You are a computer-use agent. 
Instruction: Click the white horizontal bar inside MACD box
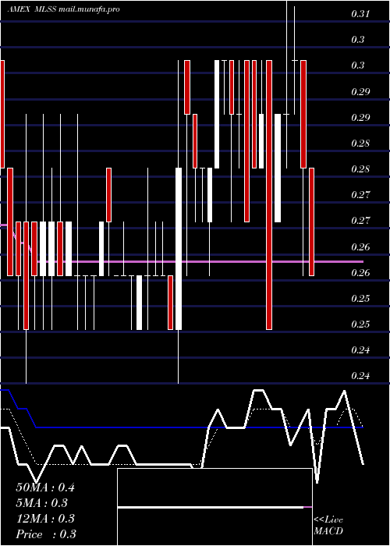click(211, 507)
